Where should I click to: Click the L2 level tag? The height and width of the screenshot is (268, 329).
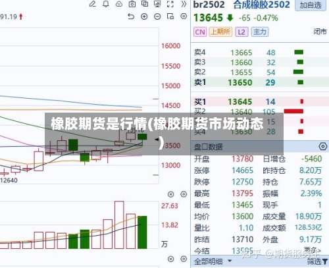[x=241, y=32]
